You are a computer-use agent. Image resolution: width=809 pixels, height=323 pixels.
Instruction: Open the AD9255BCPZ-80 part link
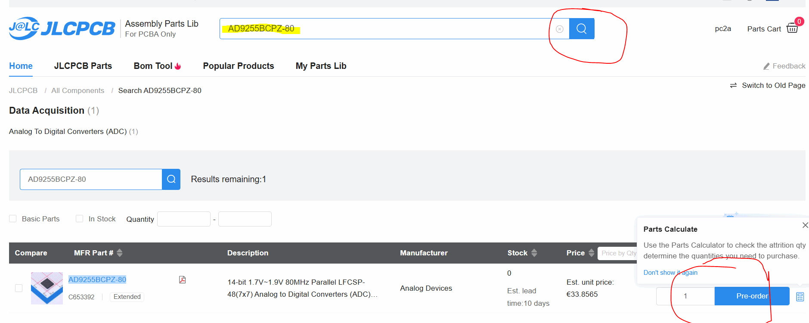click(x=97, y=280)
